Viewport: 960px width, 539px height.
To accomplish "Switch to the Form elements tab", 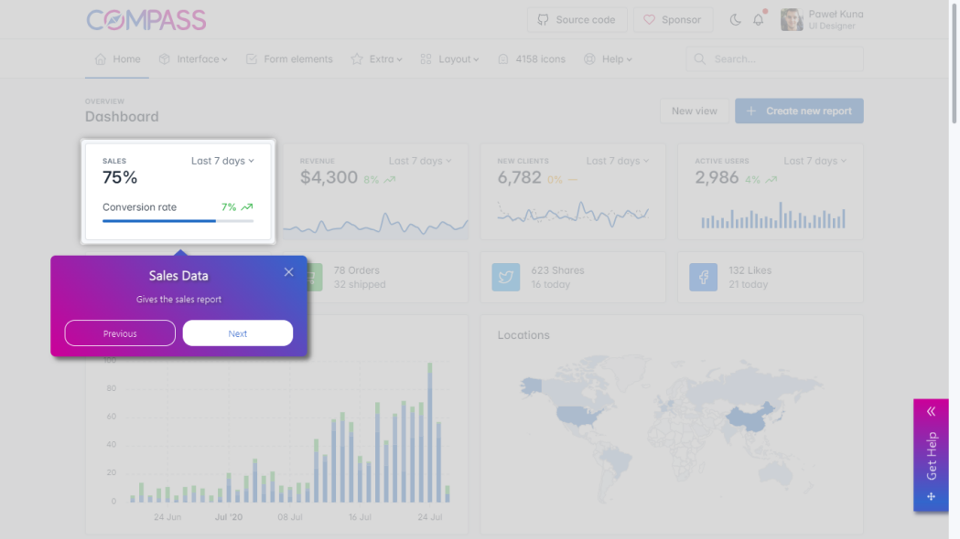I will (289, 58).
